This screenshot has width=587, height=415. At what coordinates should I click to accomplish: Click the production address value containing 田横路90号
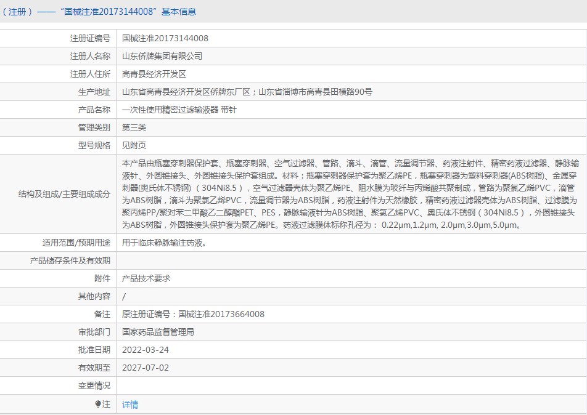pyautogui.click(x=247, y=92)
